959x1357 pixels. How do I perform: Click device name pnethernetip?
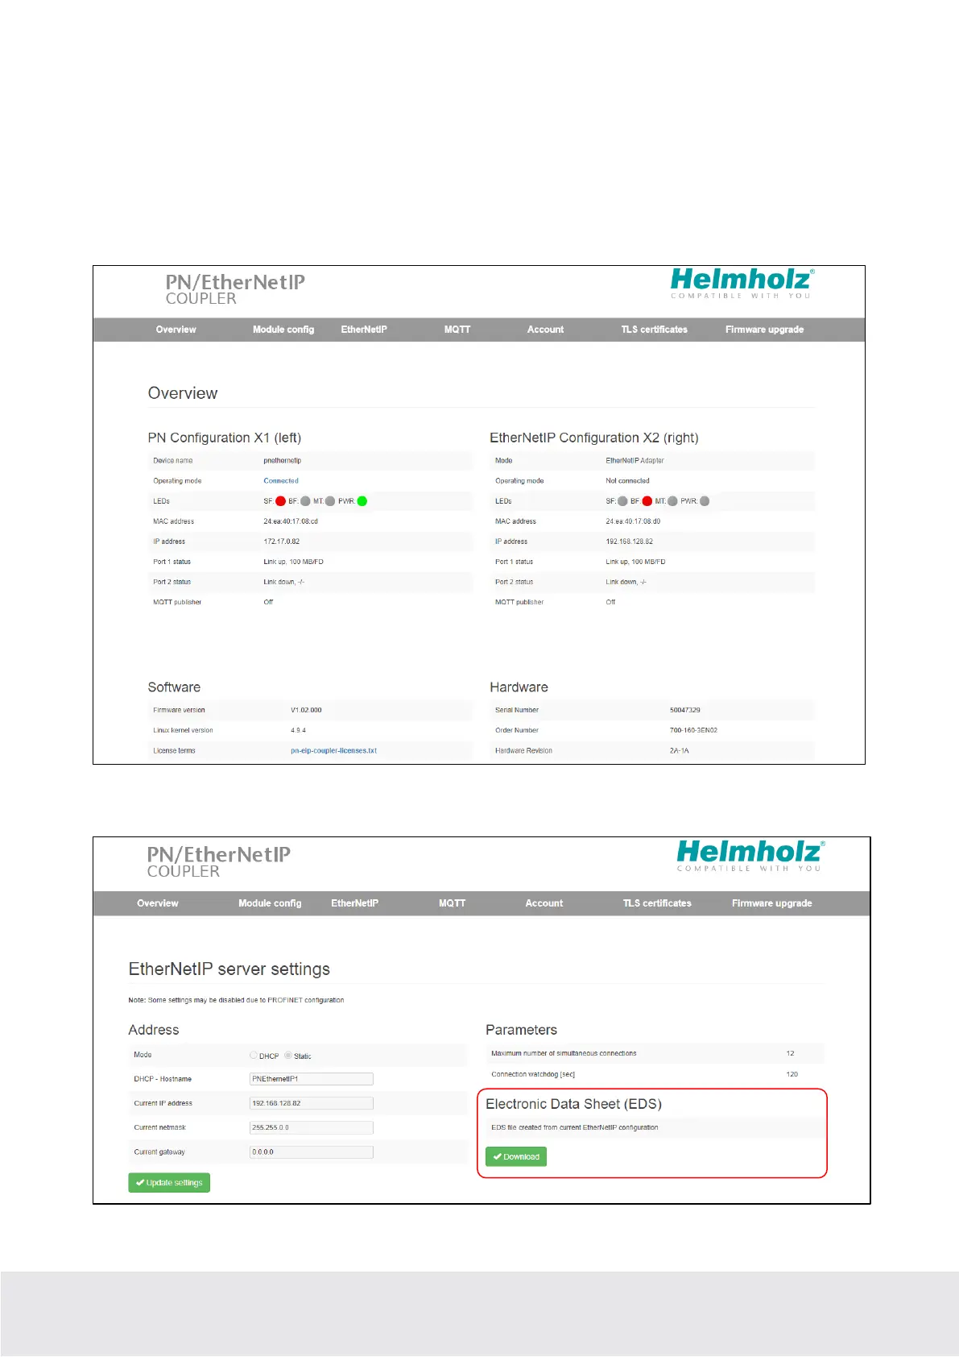click(282, 461)
